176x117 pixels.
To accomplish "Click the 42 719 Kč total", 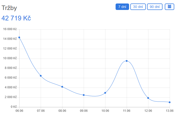I will point(16,18).
